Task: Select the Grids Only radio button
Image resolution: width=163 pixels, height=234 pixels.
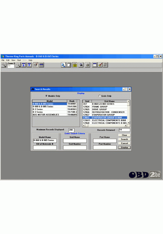Action: 99,96
